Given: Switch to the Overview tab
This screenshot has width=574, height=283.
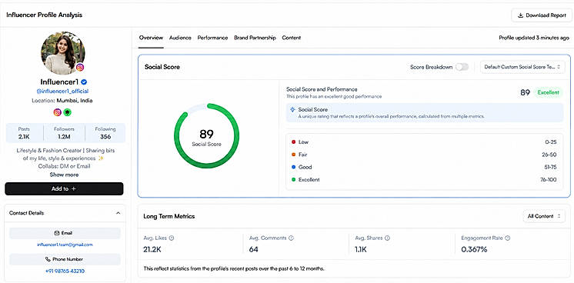Looking at the screenshot, I should [x=151, y=38].
